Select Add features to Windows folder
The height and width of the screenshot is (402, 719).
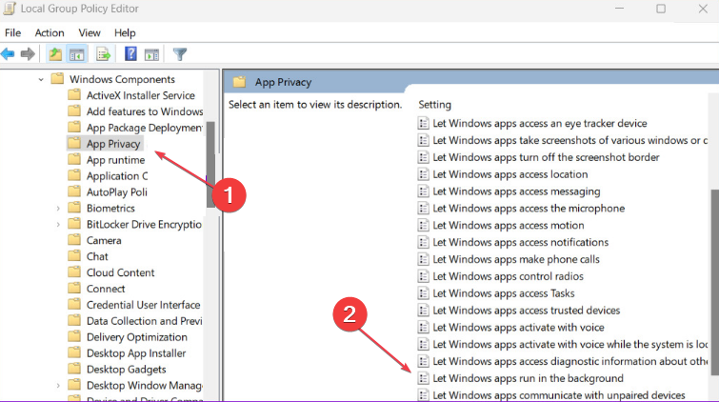[145, 111]
